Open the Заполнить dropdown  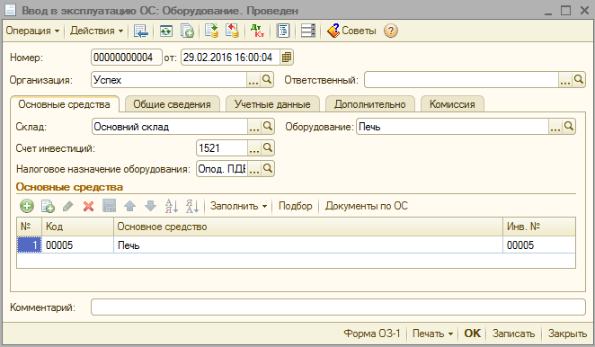pyautogui.click(x=239, y=206)
